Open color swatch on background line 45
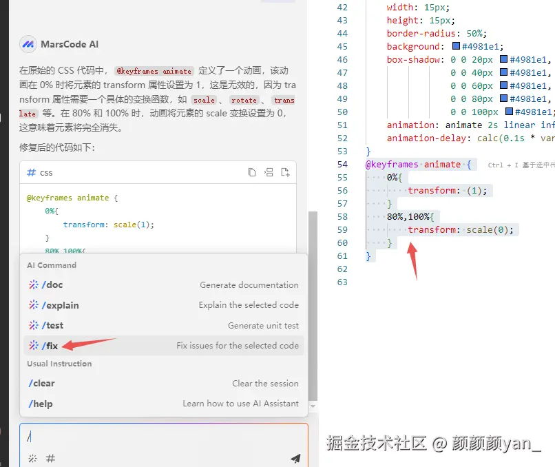Viewport: 555px width, 467px height. (456, 46)
